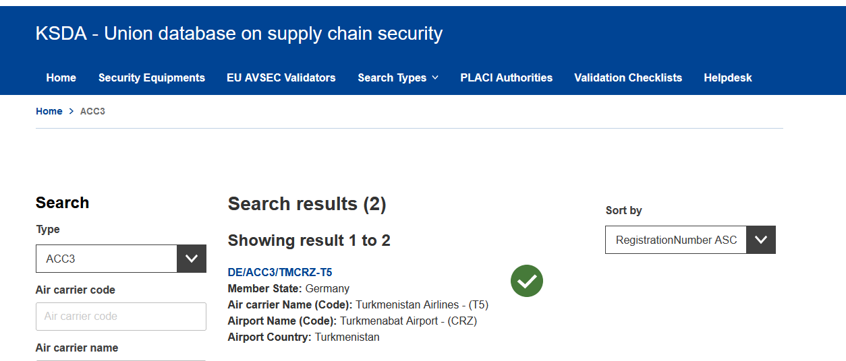Open the Validation Checklists page
This screenshot has width=846, height=361.
pyautogui.click(x=628, y=77)
